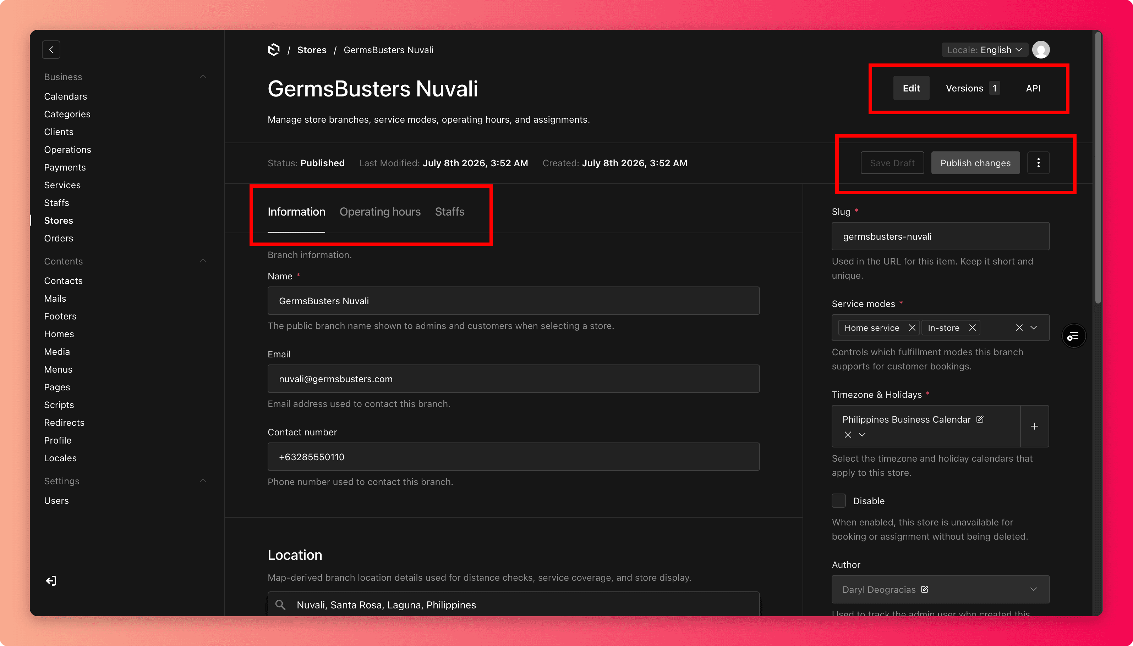1133x646 pixels.
Task: Expand the Service modes dropdown chevron
Action: [1034, 328]
